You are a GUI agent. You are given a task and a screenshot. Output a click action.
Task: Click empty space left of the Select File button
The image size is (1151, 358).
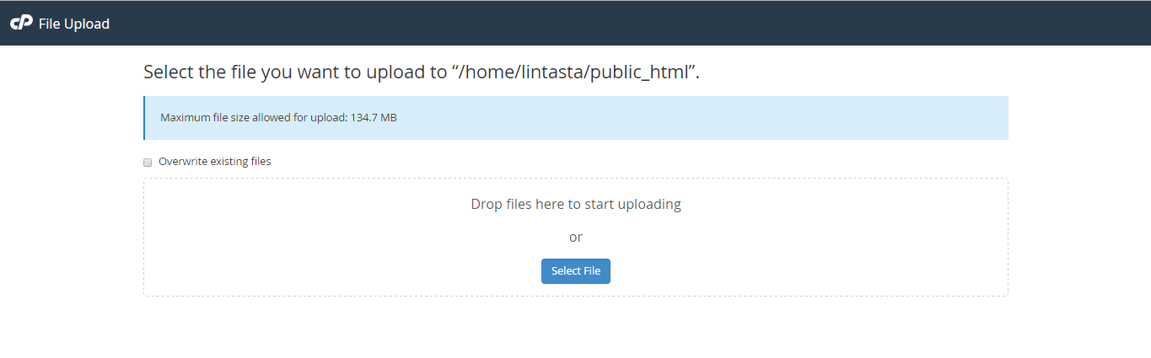(337, 271)
